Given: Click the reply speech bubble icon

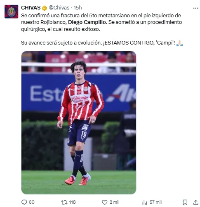Looking at the screenshot, I should coord(24,202).
